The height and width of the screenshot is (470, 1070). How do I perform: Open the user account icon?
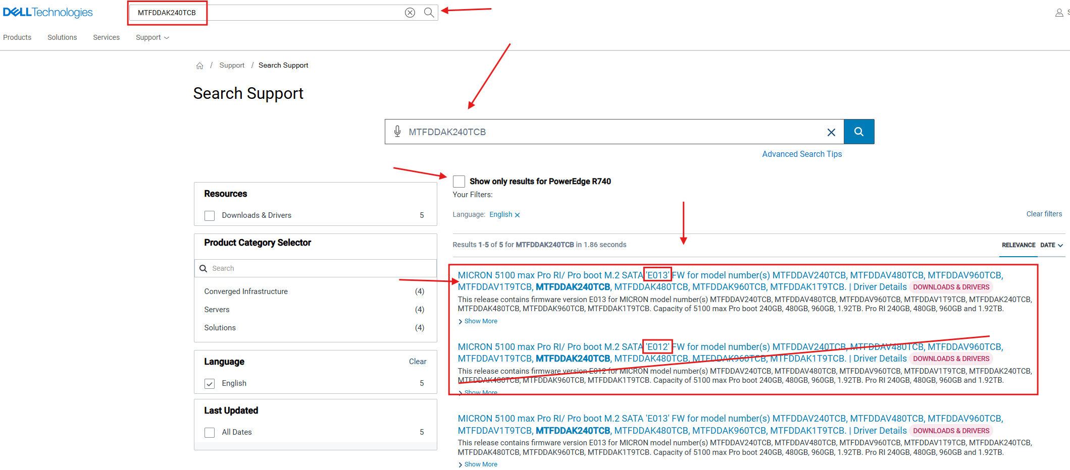[1059, 13]
